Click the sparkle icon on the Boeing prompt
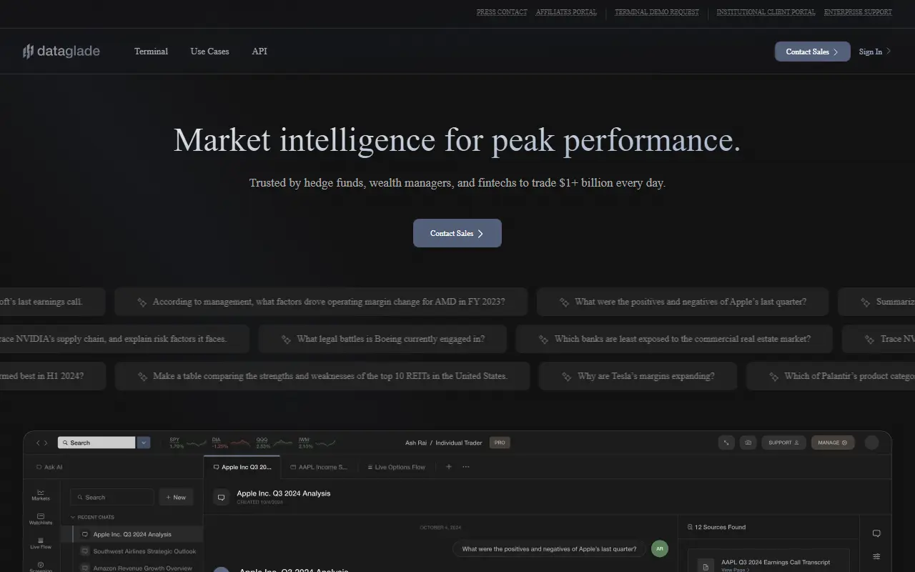 pos(286,340)
